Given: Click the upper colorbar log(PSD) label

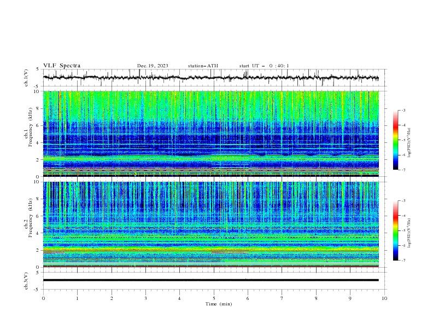Looking at the screenshot, I should coord(409,143).
